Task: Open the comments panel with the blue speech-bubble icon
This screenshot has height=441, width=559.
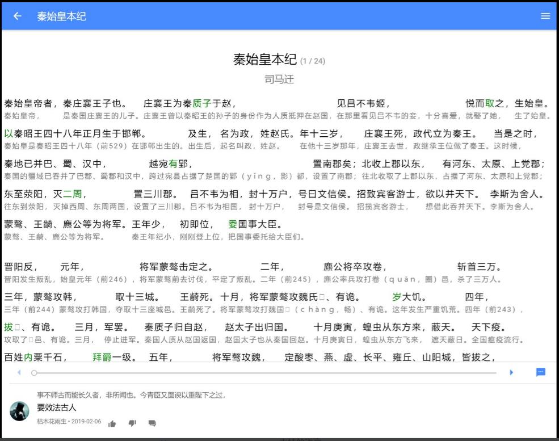Action: 540,372
